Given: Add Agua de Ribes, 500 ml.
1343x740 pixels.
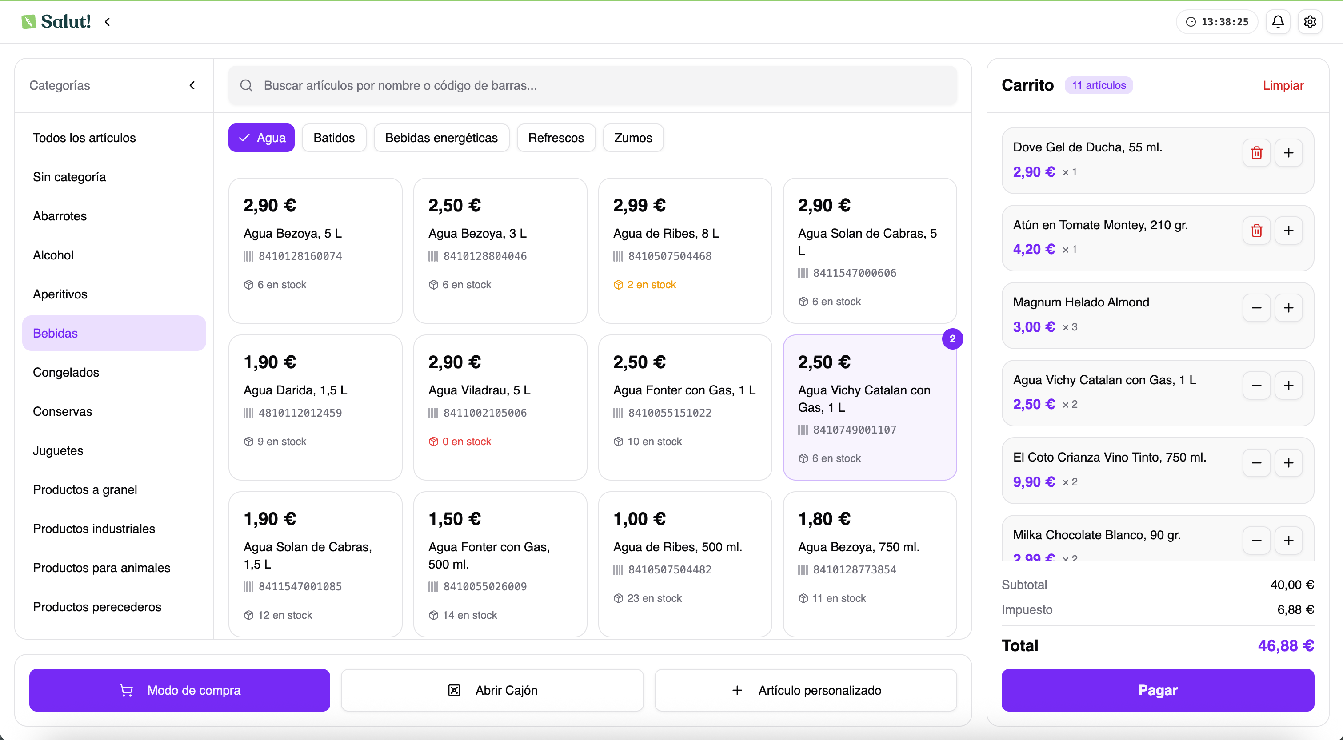Looking at the screenshot, I should [685, 565].
